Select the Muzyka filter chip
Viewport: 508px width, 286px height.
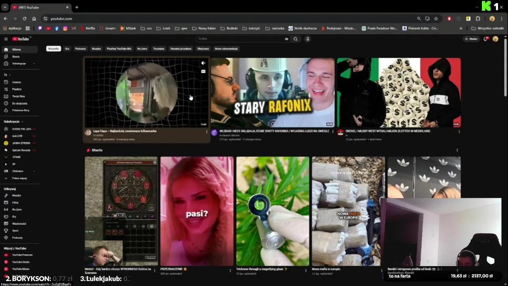click(96, 48)
